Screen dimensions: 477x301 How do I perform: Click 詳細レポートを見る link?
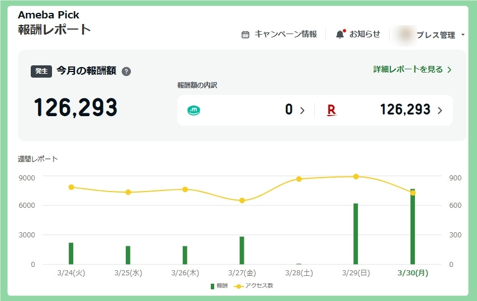click(412, 70)
